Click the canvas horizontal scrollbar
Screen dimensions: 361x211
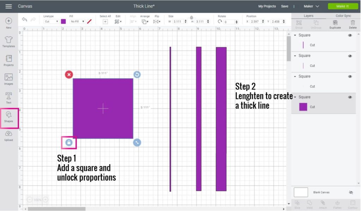pyautogui.click(x=57, y=209)
